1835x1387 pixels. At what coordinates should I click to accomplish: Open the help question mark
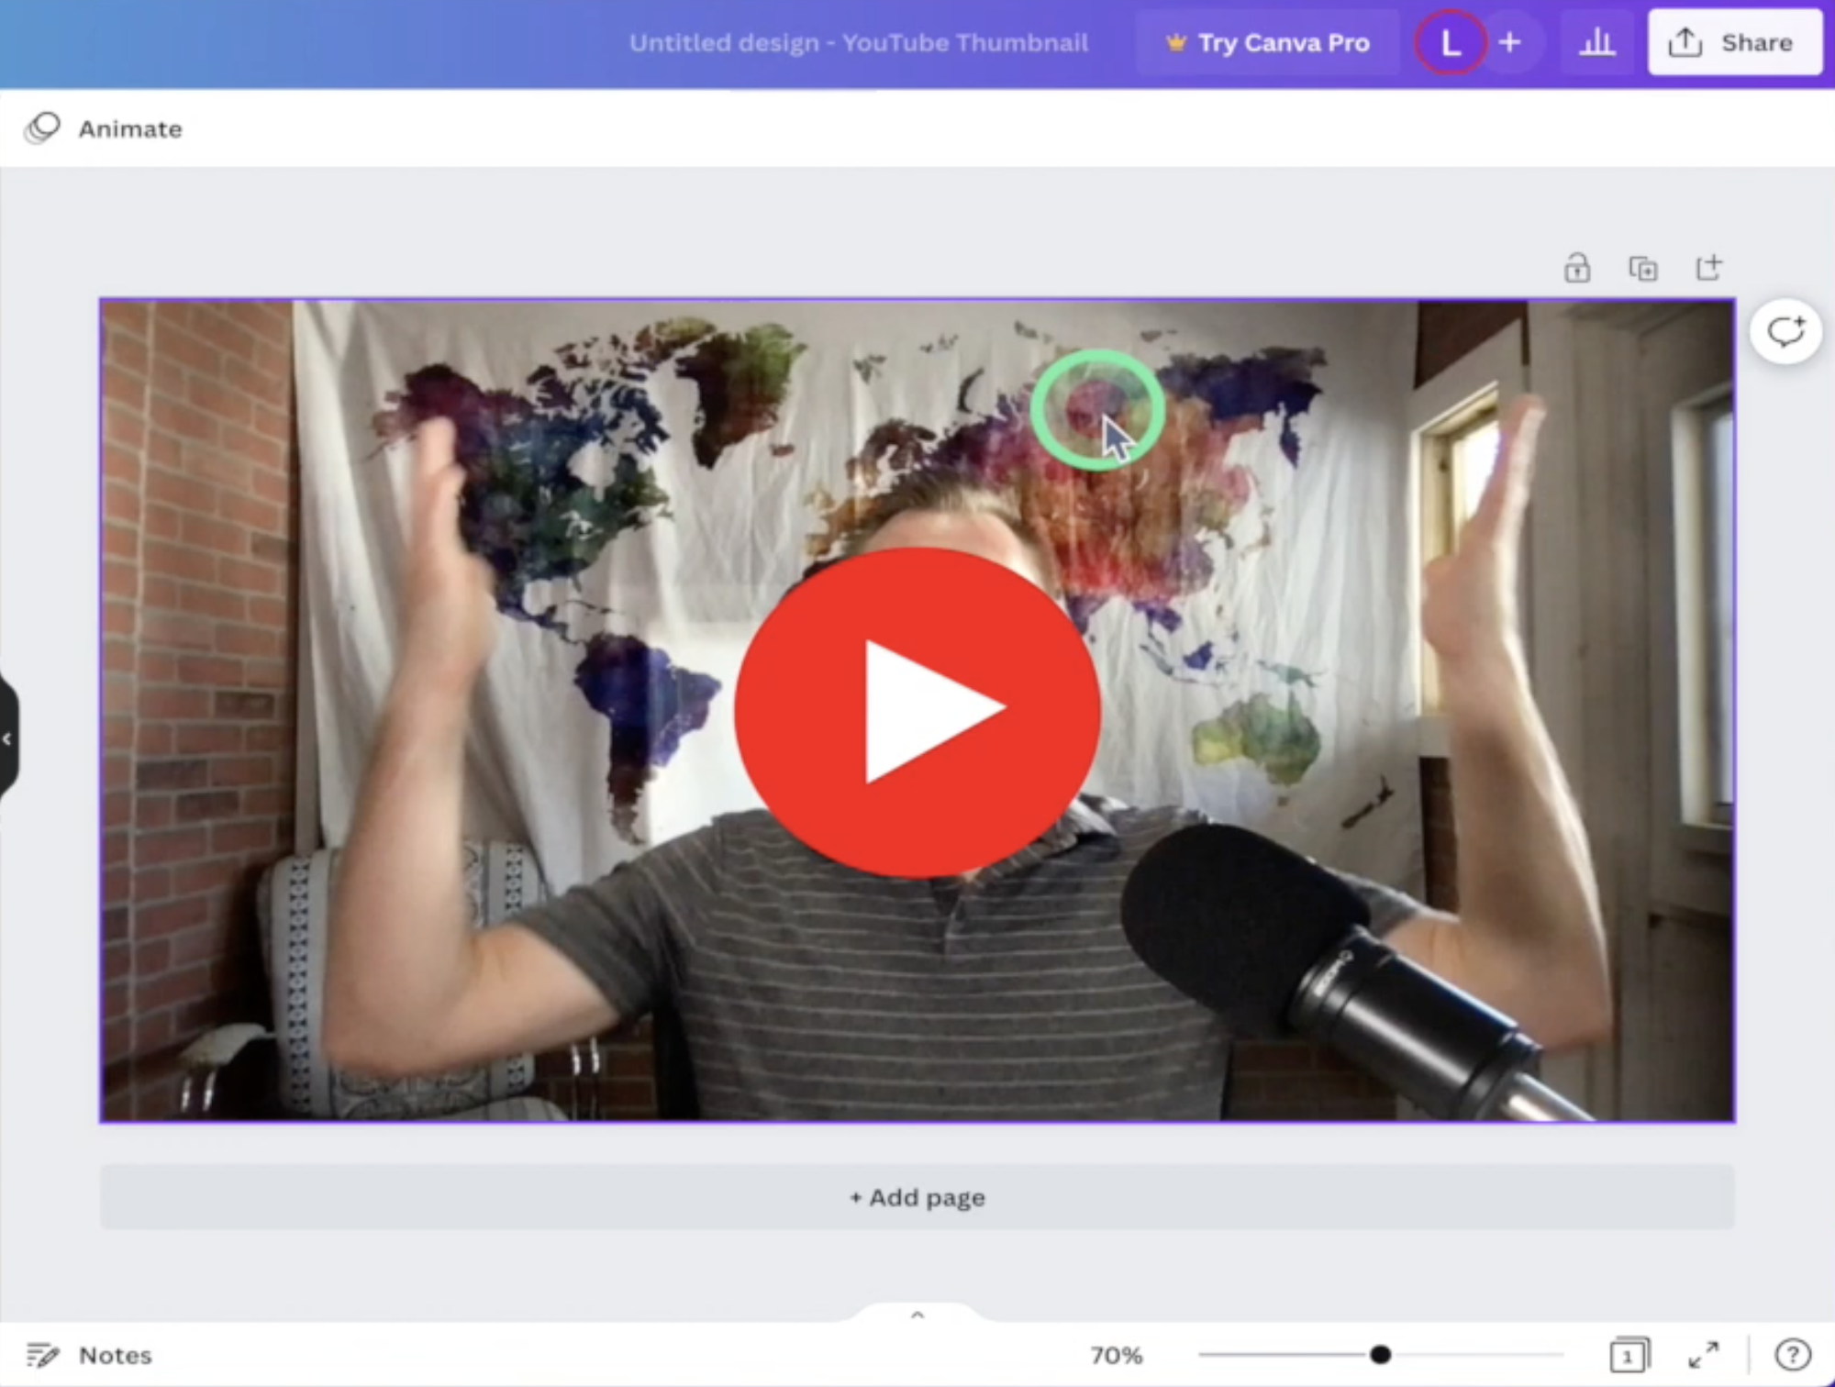(1793, 1355)
